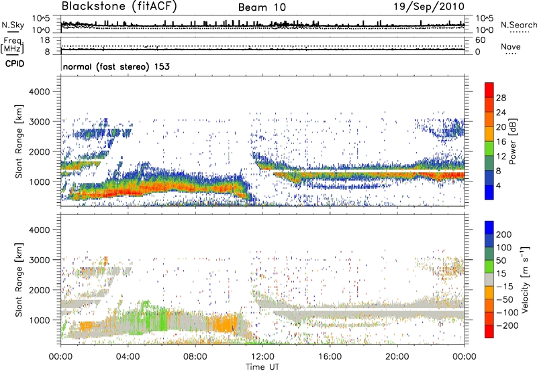Click the 'Power [dB]' colorbar label
Screen dimensions: 537x371
coord(513,141)
